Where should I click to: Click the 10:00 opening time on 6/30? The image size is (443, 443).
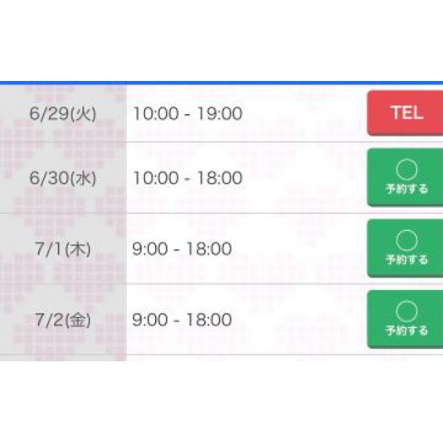click(155, 178)
